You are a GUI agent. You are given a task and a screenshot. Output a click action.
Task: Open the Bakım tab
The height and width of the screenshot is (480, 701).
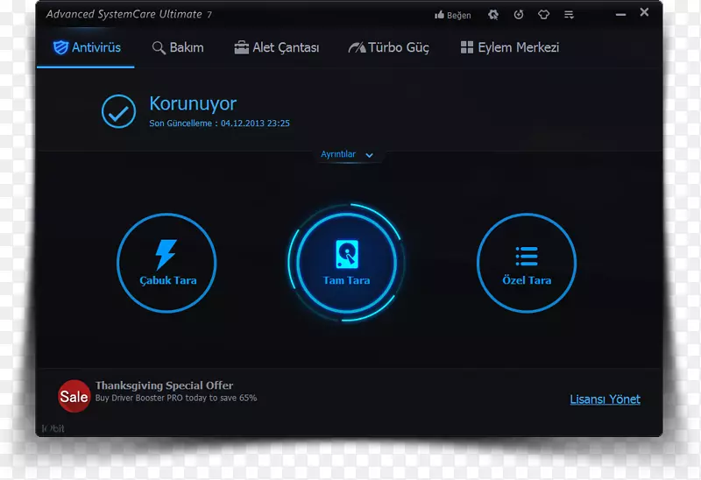[x=177, y=47]
